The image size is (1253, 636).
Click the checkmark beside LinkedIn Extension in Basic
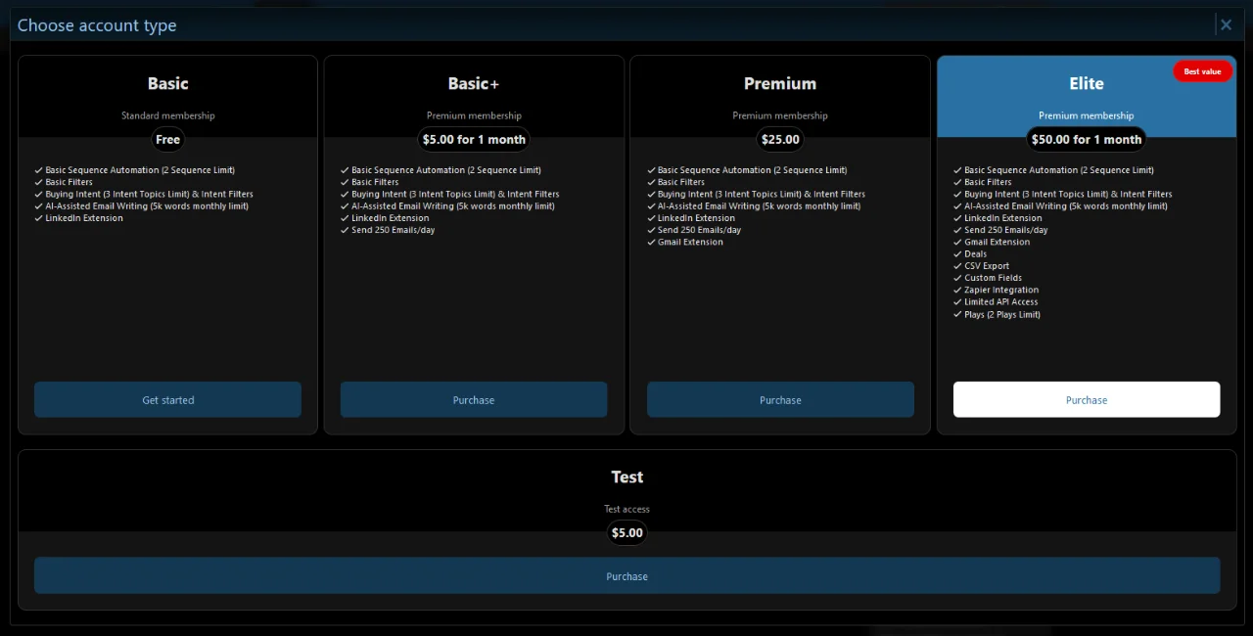coord(39,217)
